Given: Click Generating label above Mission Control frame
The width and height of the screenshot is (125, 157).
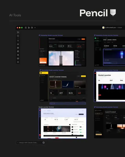Looking at the screenshot, I should pyautogui.click(x=52, y=35).
